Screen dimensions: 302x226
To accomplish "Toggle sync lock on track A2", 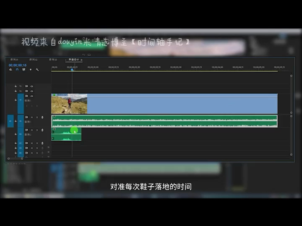I will pyautogui.click(x=26, y=130).
